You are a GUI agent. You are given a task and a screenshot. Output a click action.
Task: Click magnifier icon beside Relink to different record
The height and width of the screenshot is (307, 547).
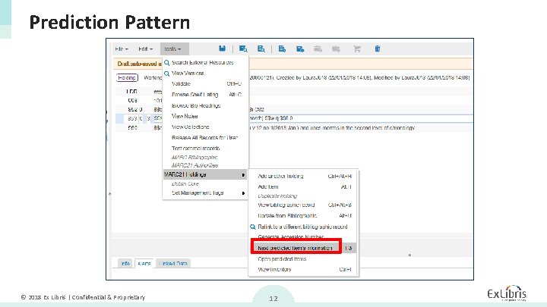click(x=253, y=227)
